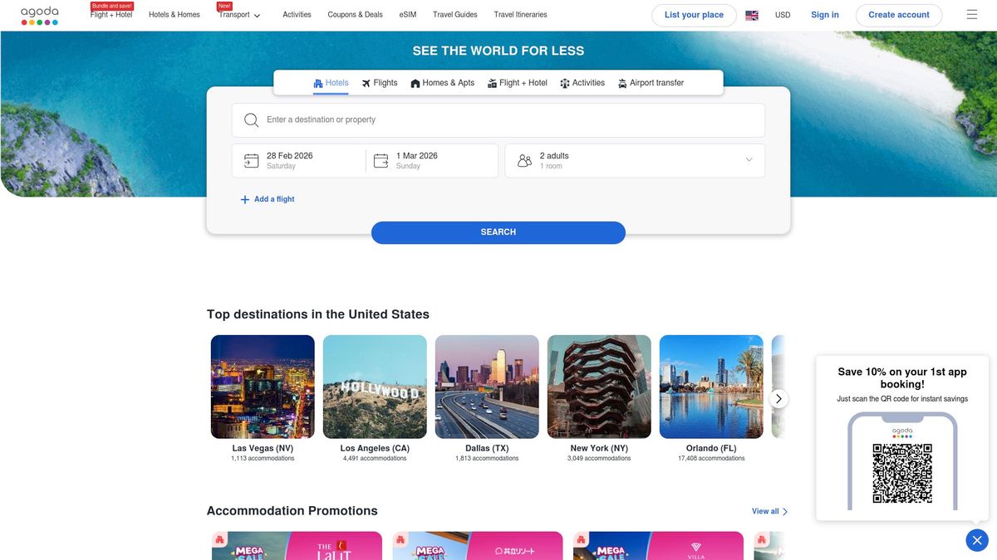Click the search magnifier icon
997x560 pixels.
click(x=251, y=119)
